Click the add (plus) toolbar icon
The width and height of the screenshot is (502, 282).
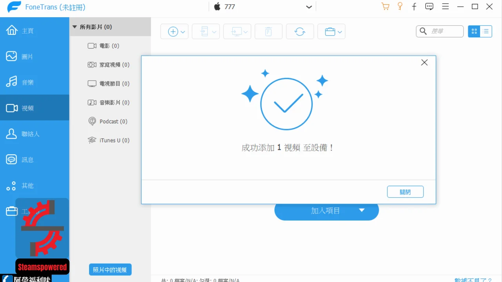pyautogui.click(x=173, y=32)
